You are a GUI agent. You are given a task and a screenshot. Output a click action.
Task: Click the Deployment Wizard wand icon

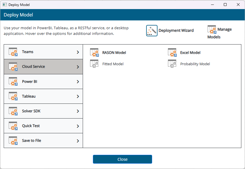tap(152, 31)
